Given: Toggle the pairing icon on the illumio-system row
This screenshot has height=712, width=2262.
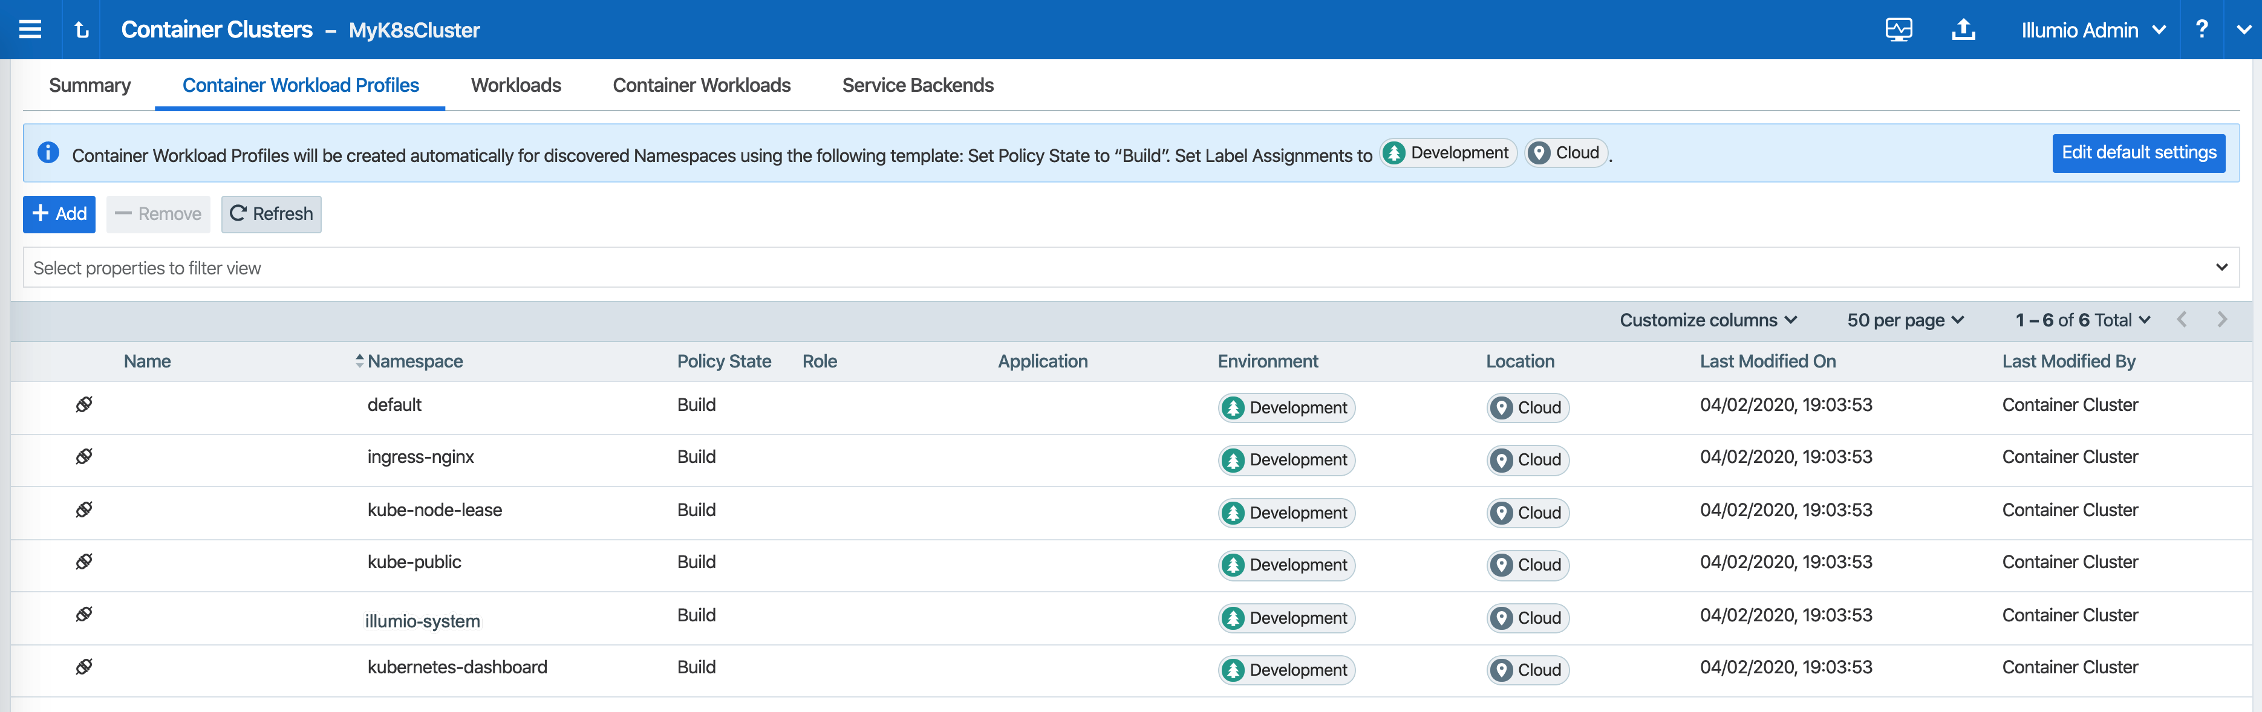Looking at the screenshot, I should [83, 613].
